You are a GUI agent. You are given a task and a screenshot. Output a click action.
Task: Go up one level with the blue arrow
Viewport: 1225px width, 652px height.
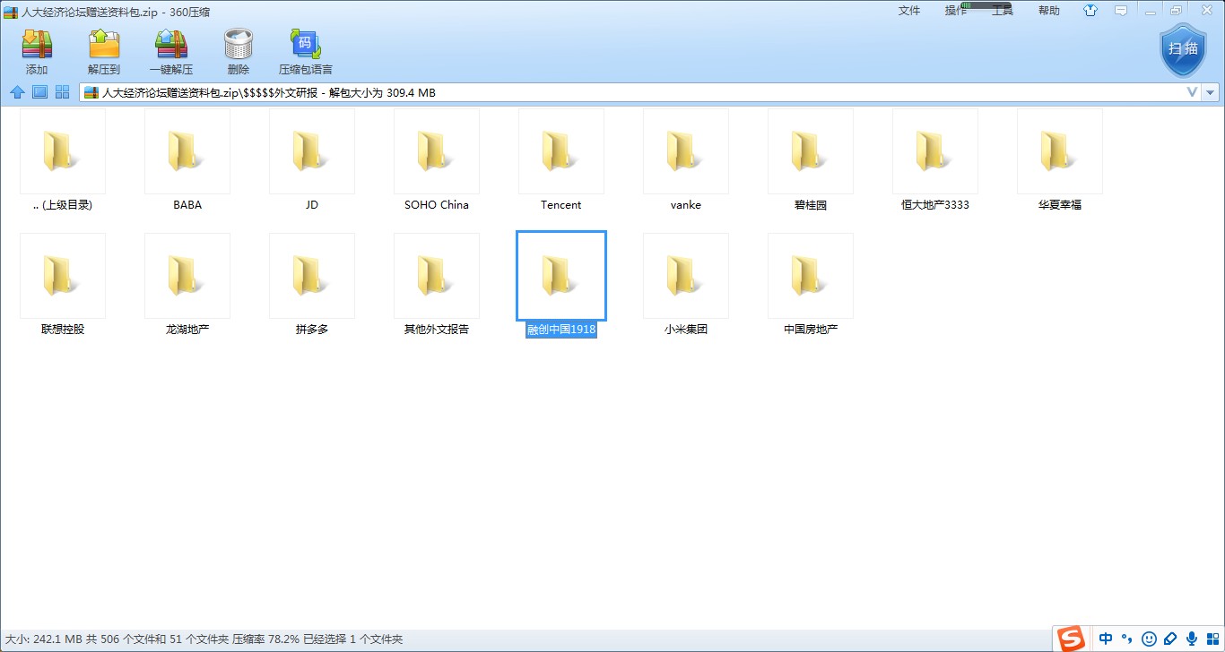(x=17, y=92)
